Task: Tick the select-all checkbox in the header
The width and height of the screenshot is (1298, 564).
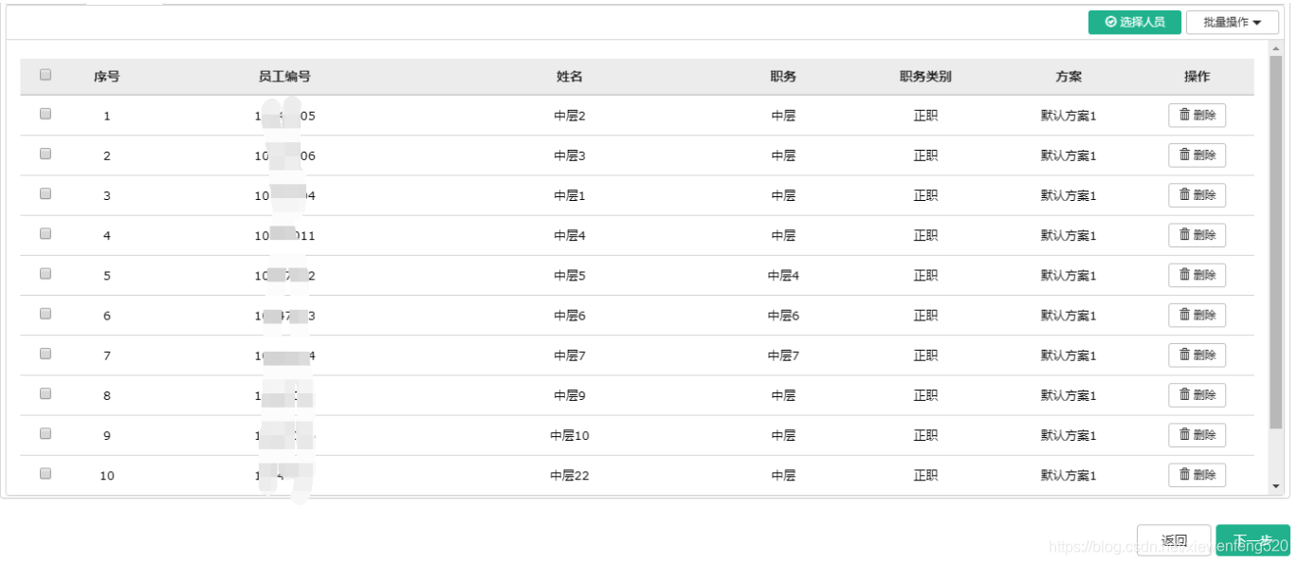Action: [46, 75]
